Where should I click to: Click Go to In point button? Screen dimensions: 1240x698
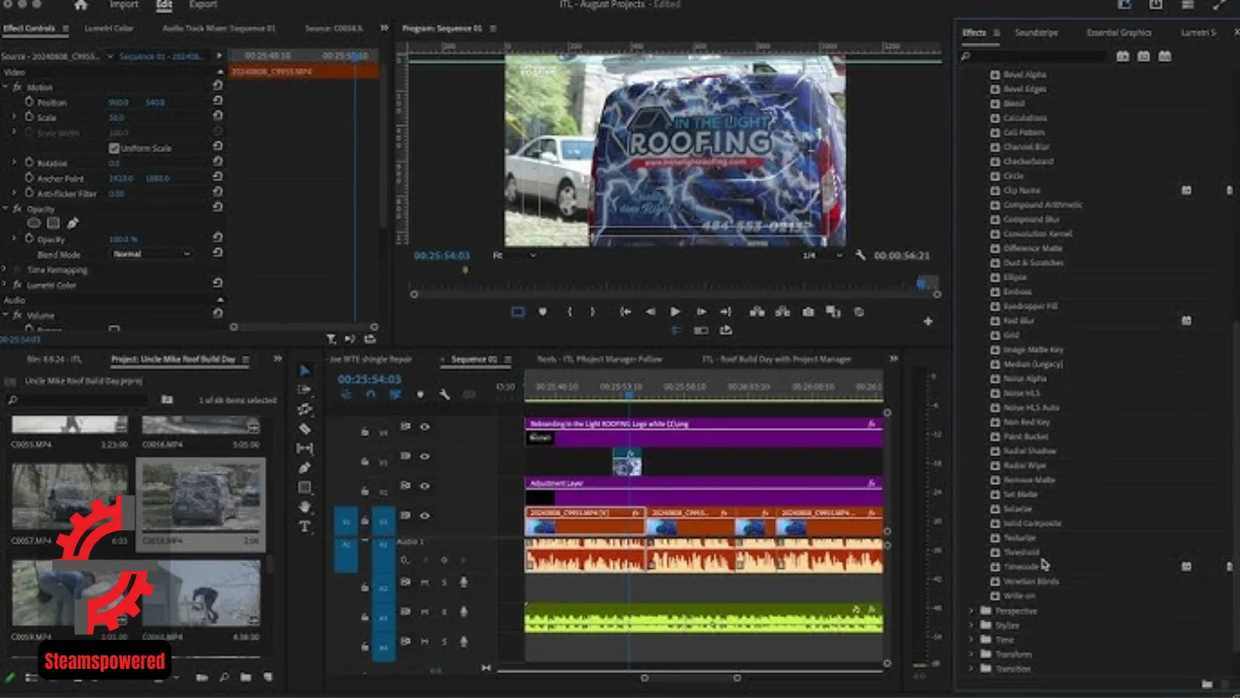point(625,312)
